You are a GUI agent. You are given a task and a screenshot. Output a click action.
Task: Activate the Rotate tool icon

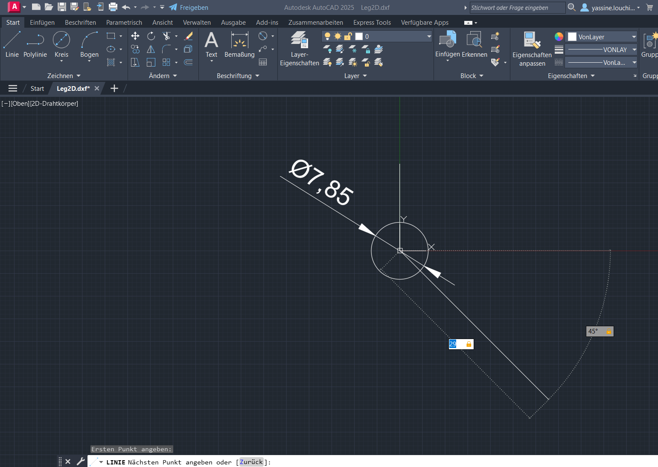(x=151, y=36)
